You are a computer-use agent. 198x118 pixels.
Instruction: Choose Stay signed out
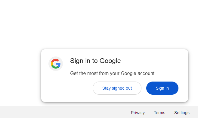117,88
